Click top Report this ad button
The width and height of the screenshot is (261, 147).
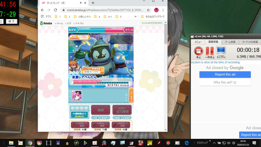pyautogui.click(x=225, y=75)
